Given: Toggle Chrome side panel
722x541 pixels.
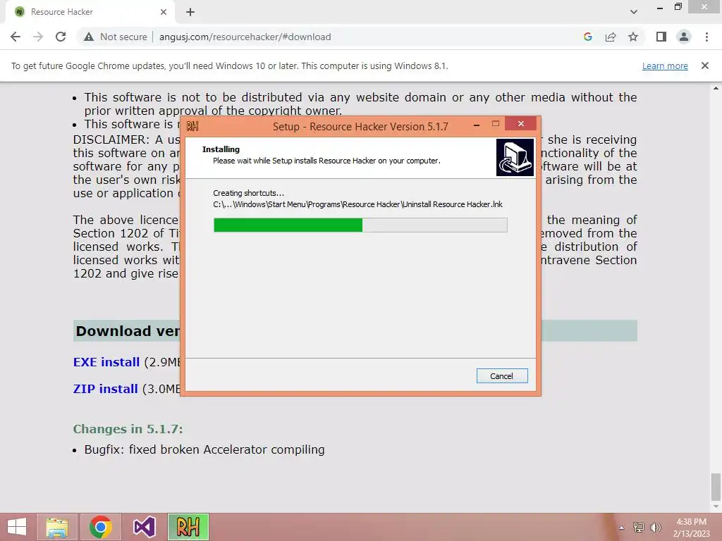Looking at the screenshot, I should pos(661,37).
